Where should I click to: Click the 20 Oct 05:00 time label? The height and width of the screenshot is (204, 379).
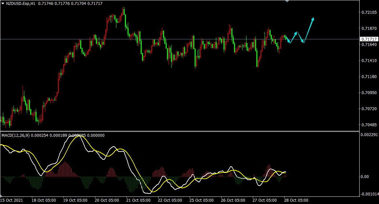click(107, 200)
